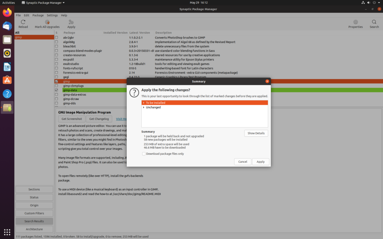The height and width of the screenshot is (239, 383).
Task: Open the File menu
Action: point(18,15)
